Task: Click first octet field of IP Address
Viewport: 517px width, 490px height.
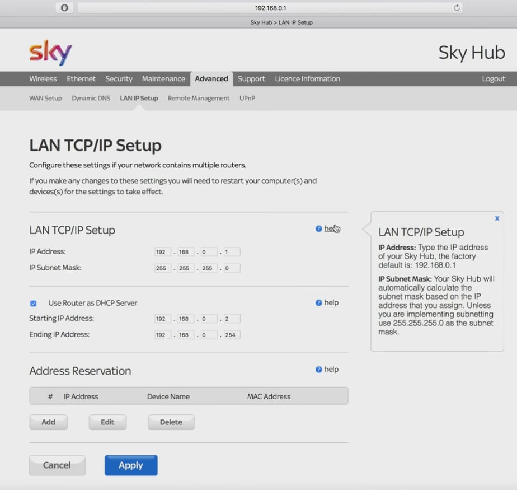Action: click(163, 252)
